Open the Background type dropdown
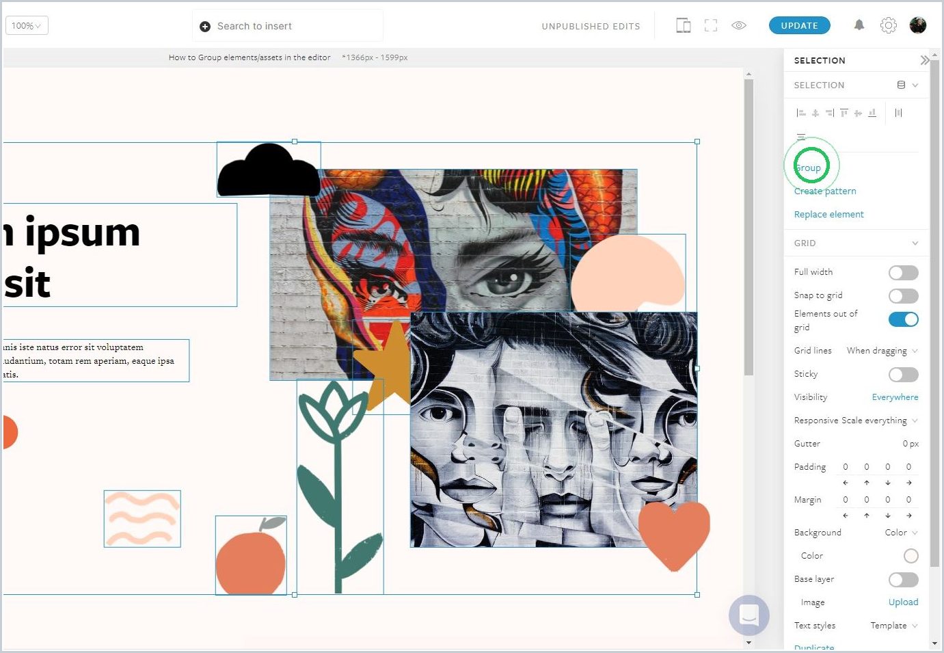Image resolution: width=944 pixels, height=653 pixels. point(901,533)
